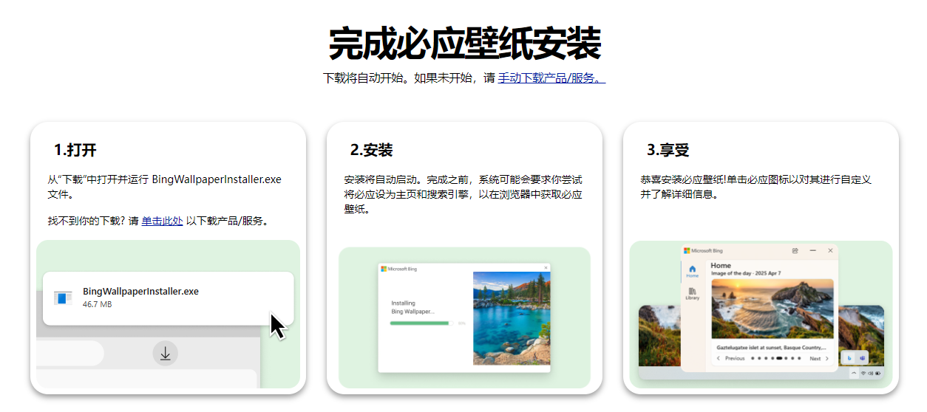
Task: Close the small installer window in step 2
Action: pyautogui.click(x=546, y=267)
